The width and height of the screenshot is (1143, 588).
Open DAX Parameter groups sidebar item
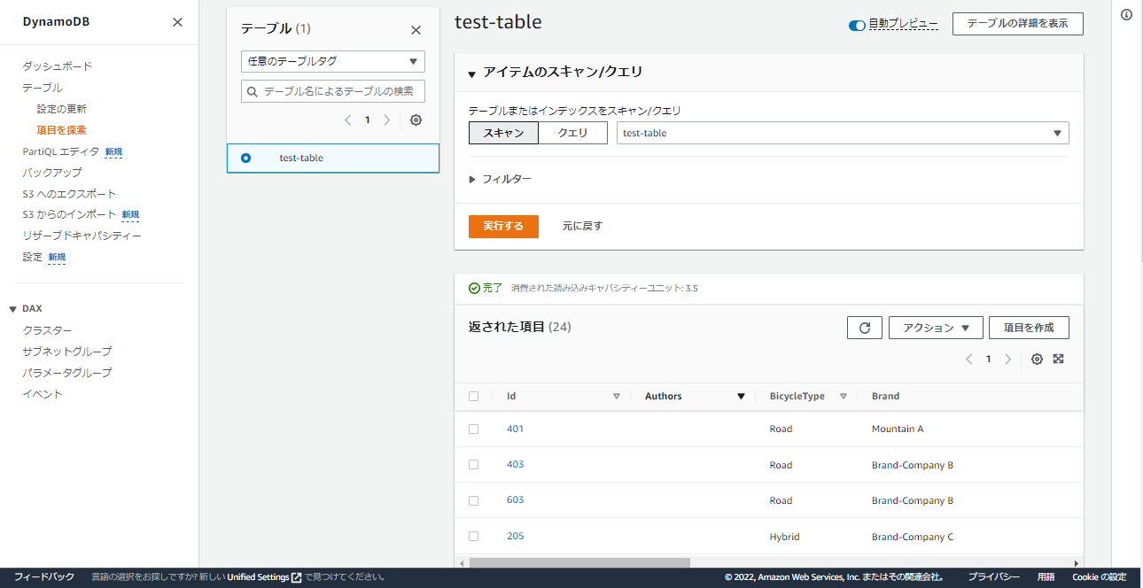(x=66, y=373)
